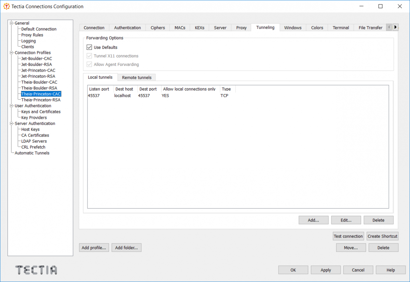This screenshot has height=282, width=410.
Task: Select the Jet-Boulder-RSA profile
Action: tap(37, 65)
